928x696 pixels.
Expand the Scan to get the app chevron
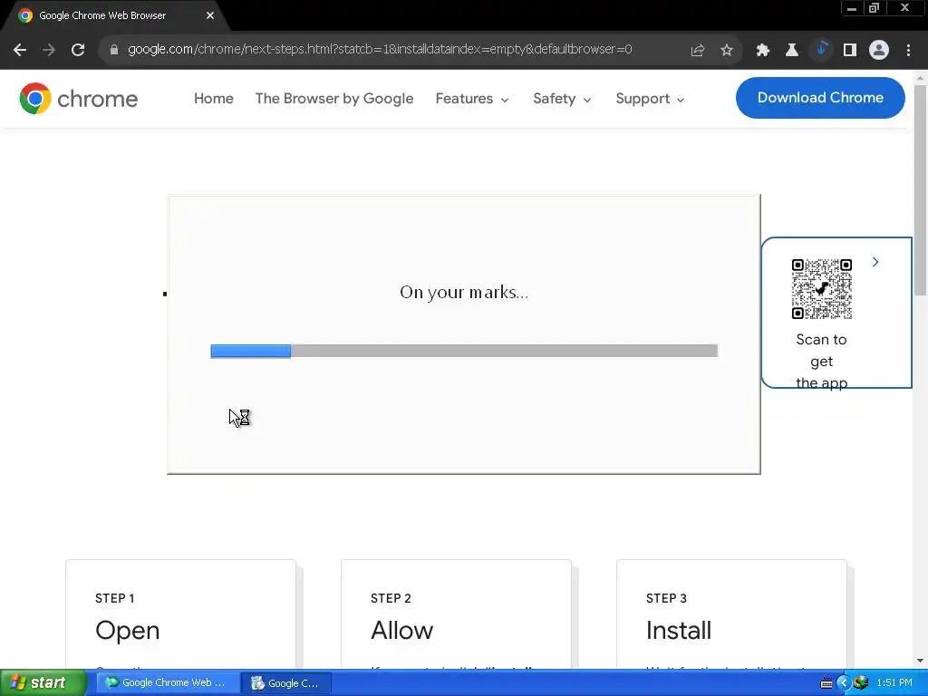click(875, 262)
